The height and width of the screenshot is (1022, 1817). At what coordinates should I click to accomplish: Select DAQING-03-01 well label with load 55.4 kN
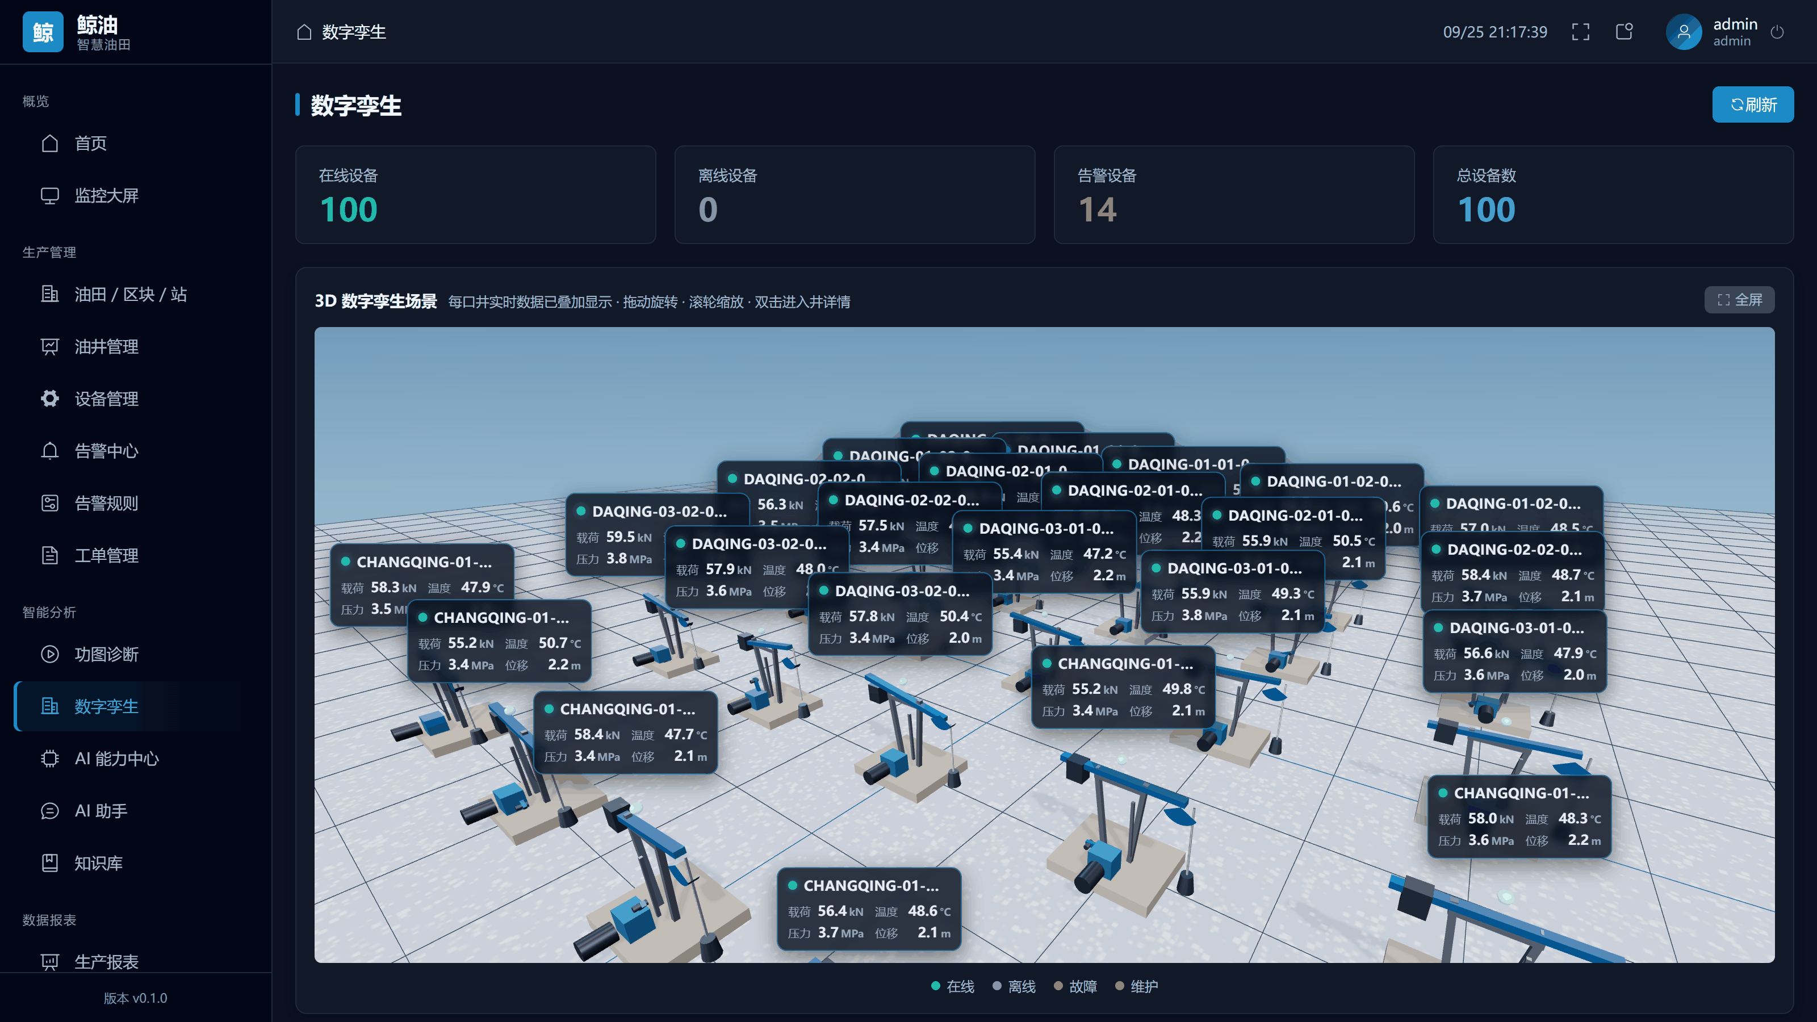[x=1045, y=551]
